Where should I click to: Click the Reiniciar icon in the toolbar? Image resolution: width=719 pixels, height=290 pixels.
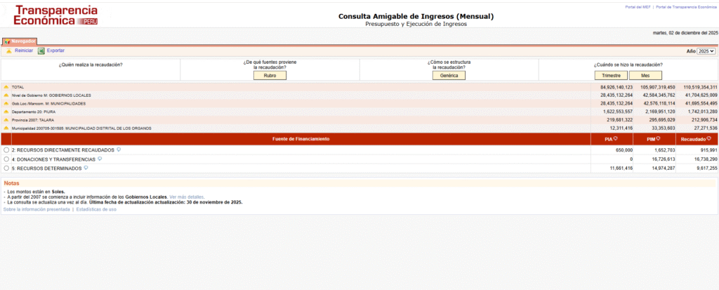(9, 51)
